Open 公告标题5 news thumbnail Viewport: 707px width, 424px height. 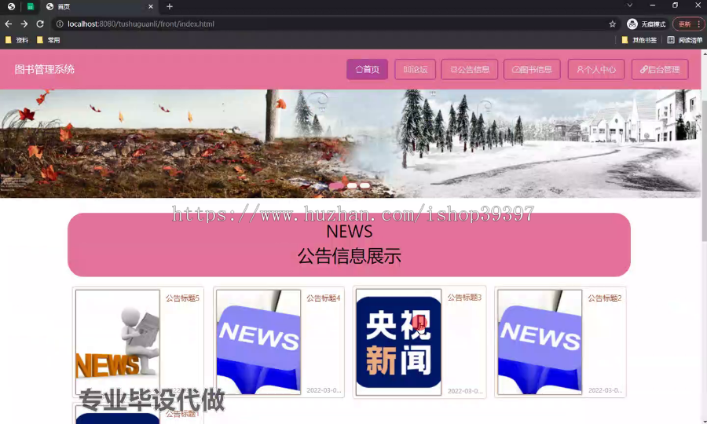coord(118,342)
